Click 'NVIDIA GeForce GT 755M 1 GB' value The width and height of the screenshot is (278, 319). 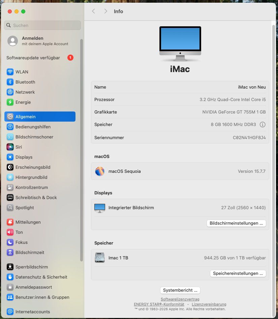[x=234, y=112]
